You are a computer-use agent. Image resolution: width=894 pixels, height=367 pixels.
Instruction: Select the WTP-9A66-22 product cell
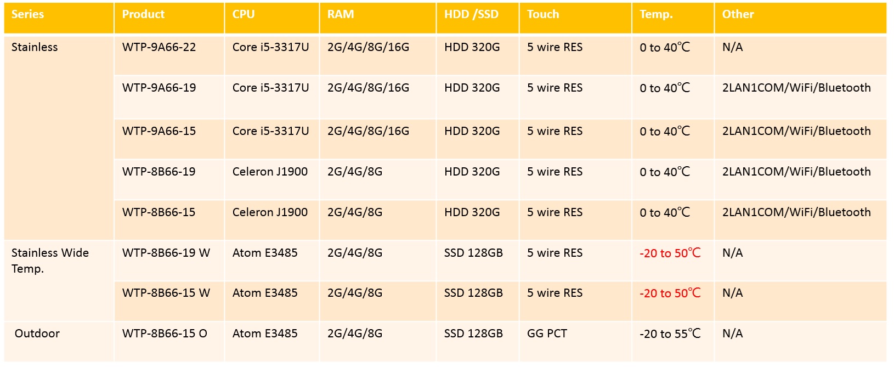159,48
